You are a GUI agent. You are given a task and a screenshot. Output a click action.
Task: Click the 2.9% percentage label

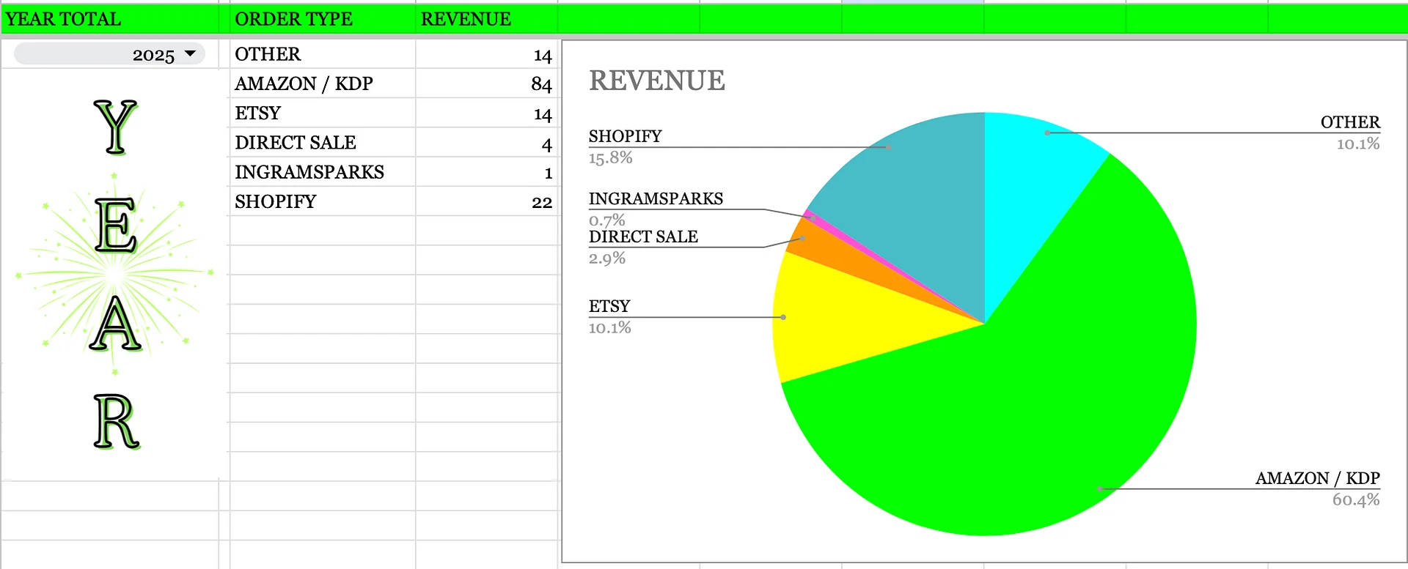[x=607, y=258]
